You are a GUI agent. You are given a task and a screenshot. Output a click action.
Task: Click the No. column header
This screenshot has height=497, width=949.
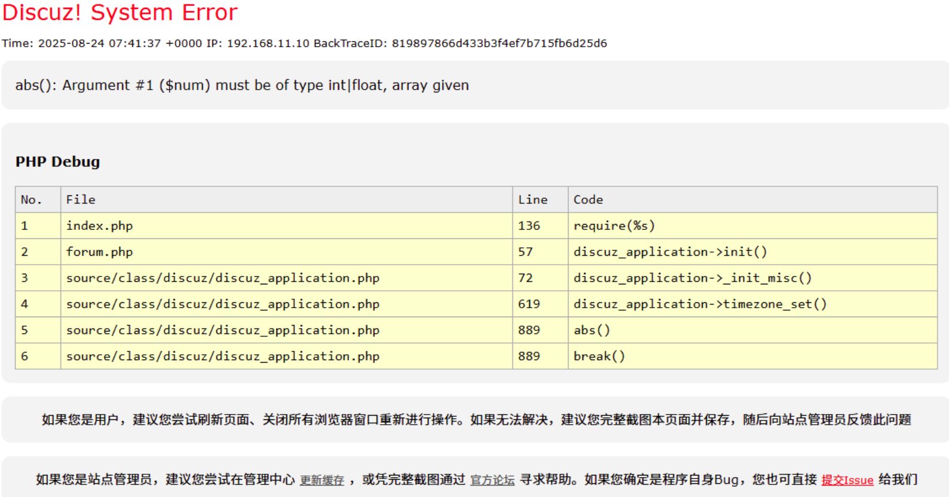click(x=38, y=200)
